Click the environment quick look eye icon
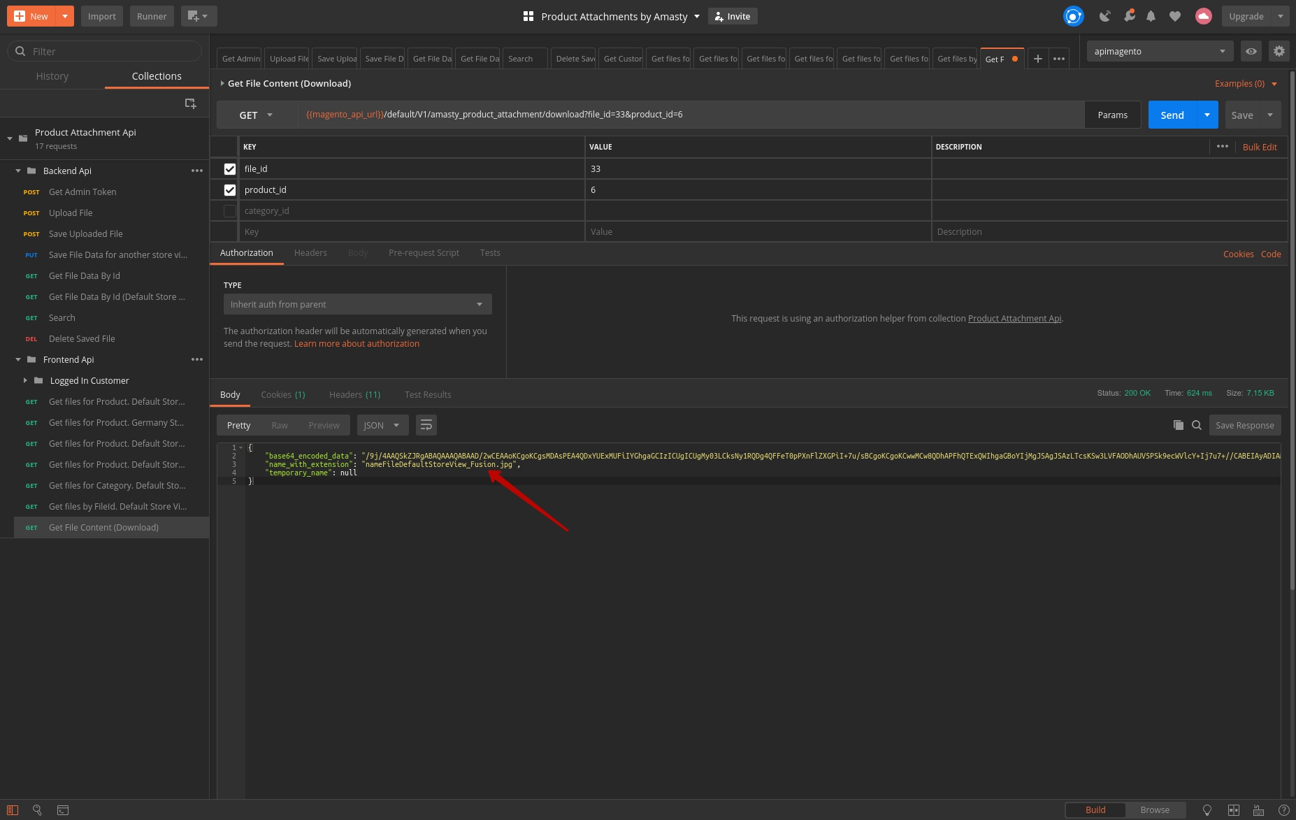 tap(1251, 51)
